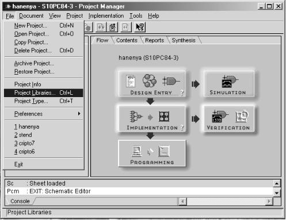This screenshot has width=286, height=220.
Task: Open the timing analyzer icon in Verification
Action: (x=242, y=116)
